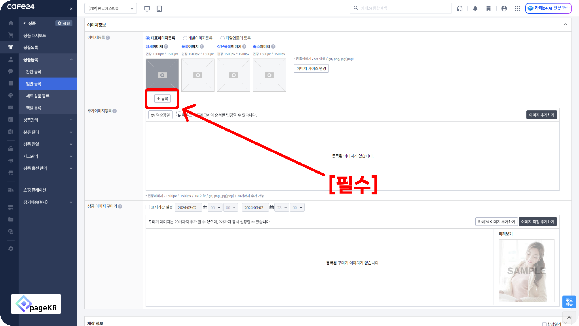The height and width of the screenshot is (326, 579).
Task: Click the bookmark icon in header
Action: 488,8
